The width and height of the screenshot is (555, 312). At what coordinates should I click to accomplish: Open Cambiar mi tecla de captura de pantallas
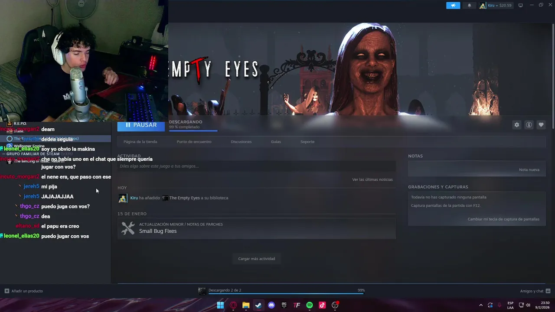(503, 219)
